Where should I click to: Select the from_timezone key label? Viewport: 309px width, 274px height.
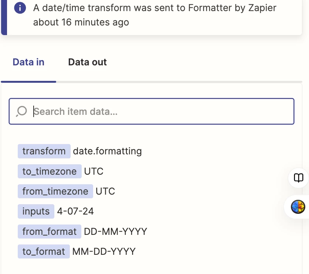point(55,191)
